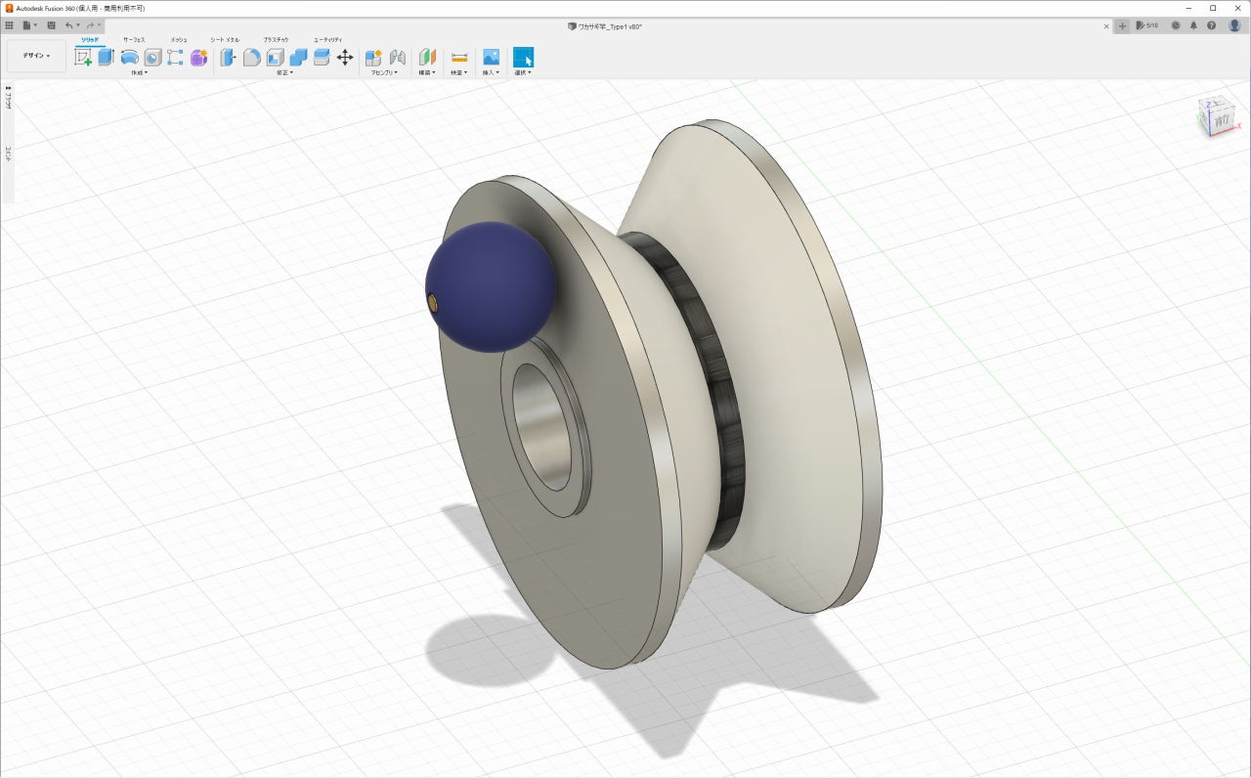Open the user profile avatar
The height and width of the screenshot is (778, 1251).
tap(1234, 25)
